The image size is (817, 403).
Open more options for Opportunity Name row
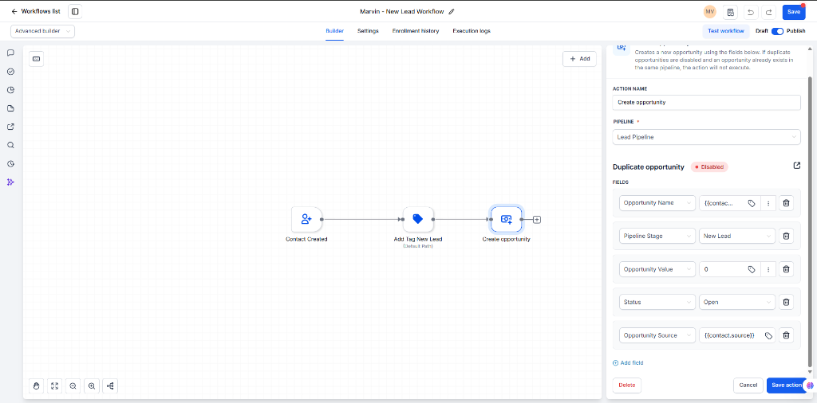768,203
